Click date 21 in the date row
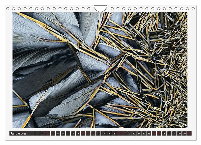Viewport: 201px width, 145px height. click(x=139, y=133)
